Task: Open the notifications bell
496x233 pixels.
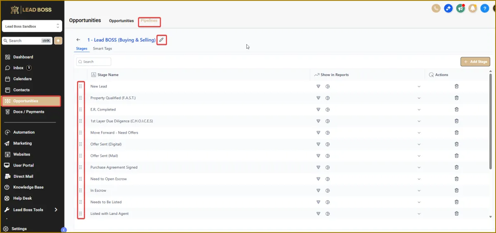Action: [x=472, y=8]
